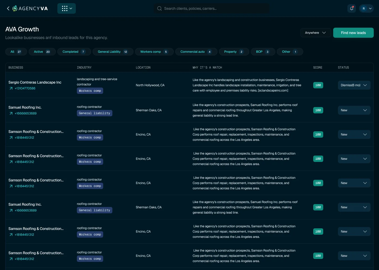Open Sergio Contreras Landscape Inc business
Image resolution: width=379 pixels, height=270 pixels.
click(35, 82)
